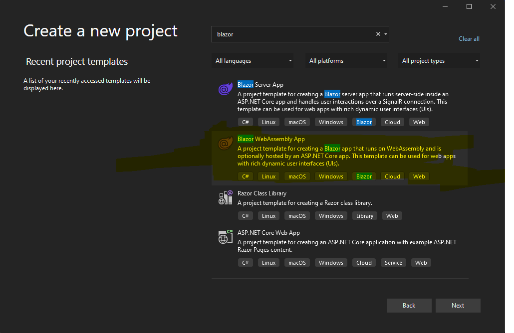The image size is (514, 333).
Task: Click the Cloud tag under ASP.NET Core Web App
Action: 364,263
